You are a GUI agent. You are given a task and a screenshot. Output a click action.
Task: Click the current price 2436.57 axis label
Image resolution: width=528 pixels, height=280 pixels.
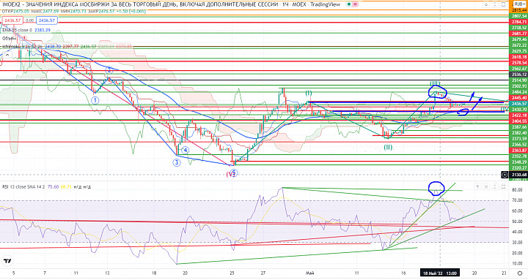tap(519, 104)
